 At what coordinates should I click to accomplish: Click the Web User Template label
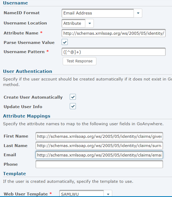(x=26, y=194)
